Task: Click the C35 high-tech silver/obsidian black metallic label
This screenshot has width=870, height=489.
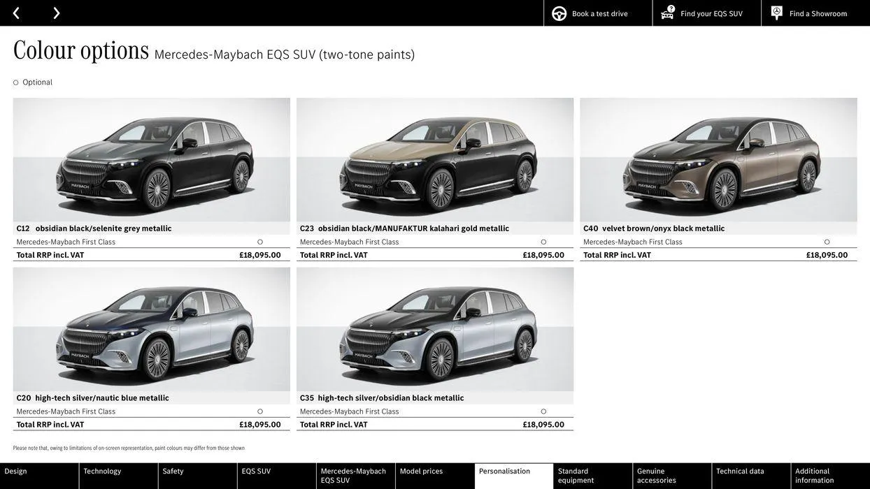Action: (382, 398)
